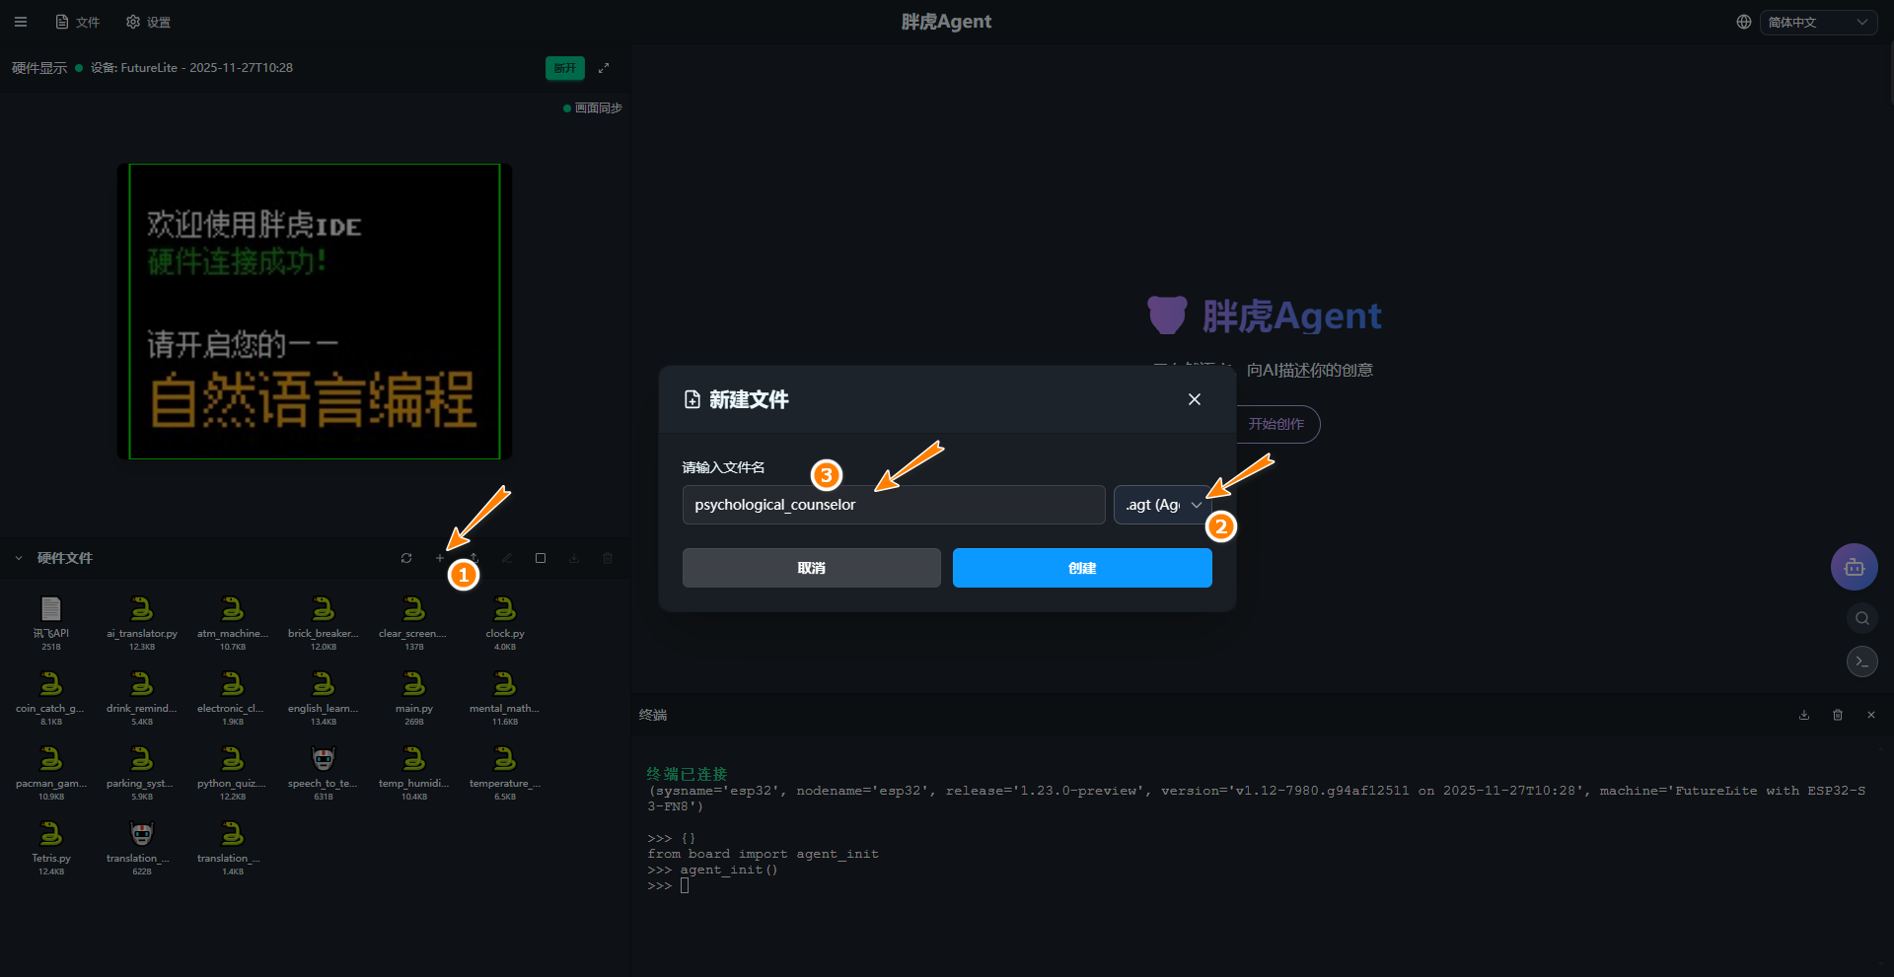Collapse the 硬件文件 section chevron
Viewport: 1894px width, 977px height.
click(19, 558)
